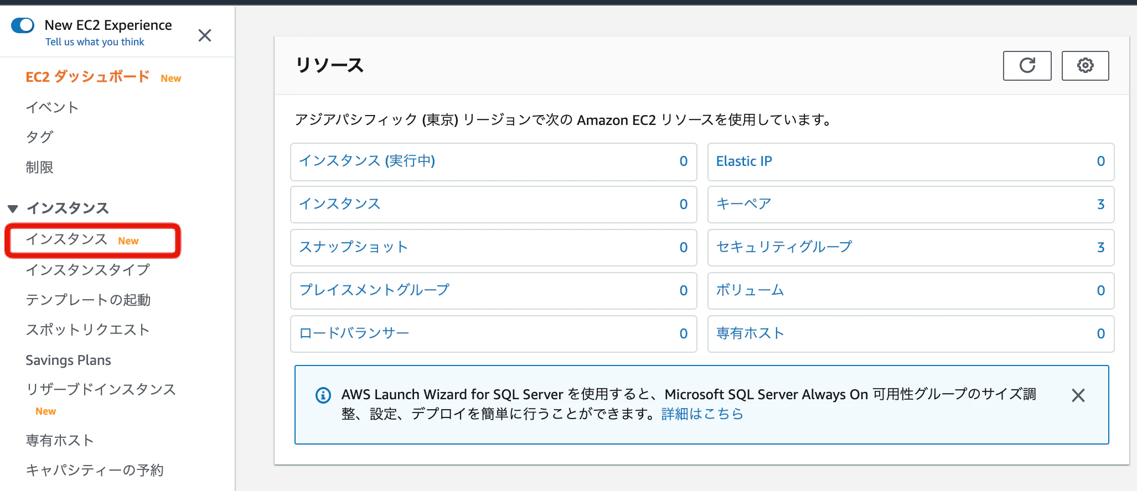Click the Elastic IP count 0
The image size is (1137, 491).
(x=1100, y=161)
